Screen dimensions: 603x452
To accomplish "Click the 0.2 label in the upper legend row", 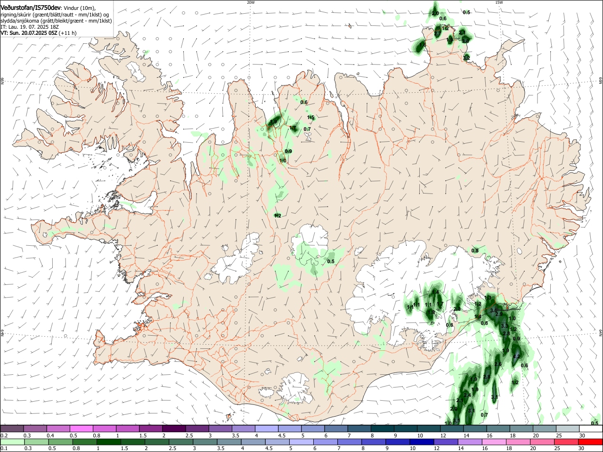I will tap(4, 436).
